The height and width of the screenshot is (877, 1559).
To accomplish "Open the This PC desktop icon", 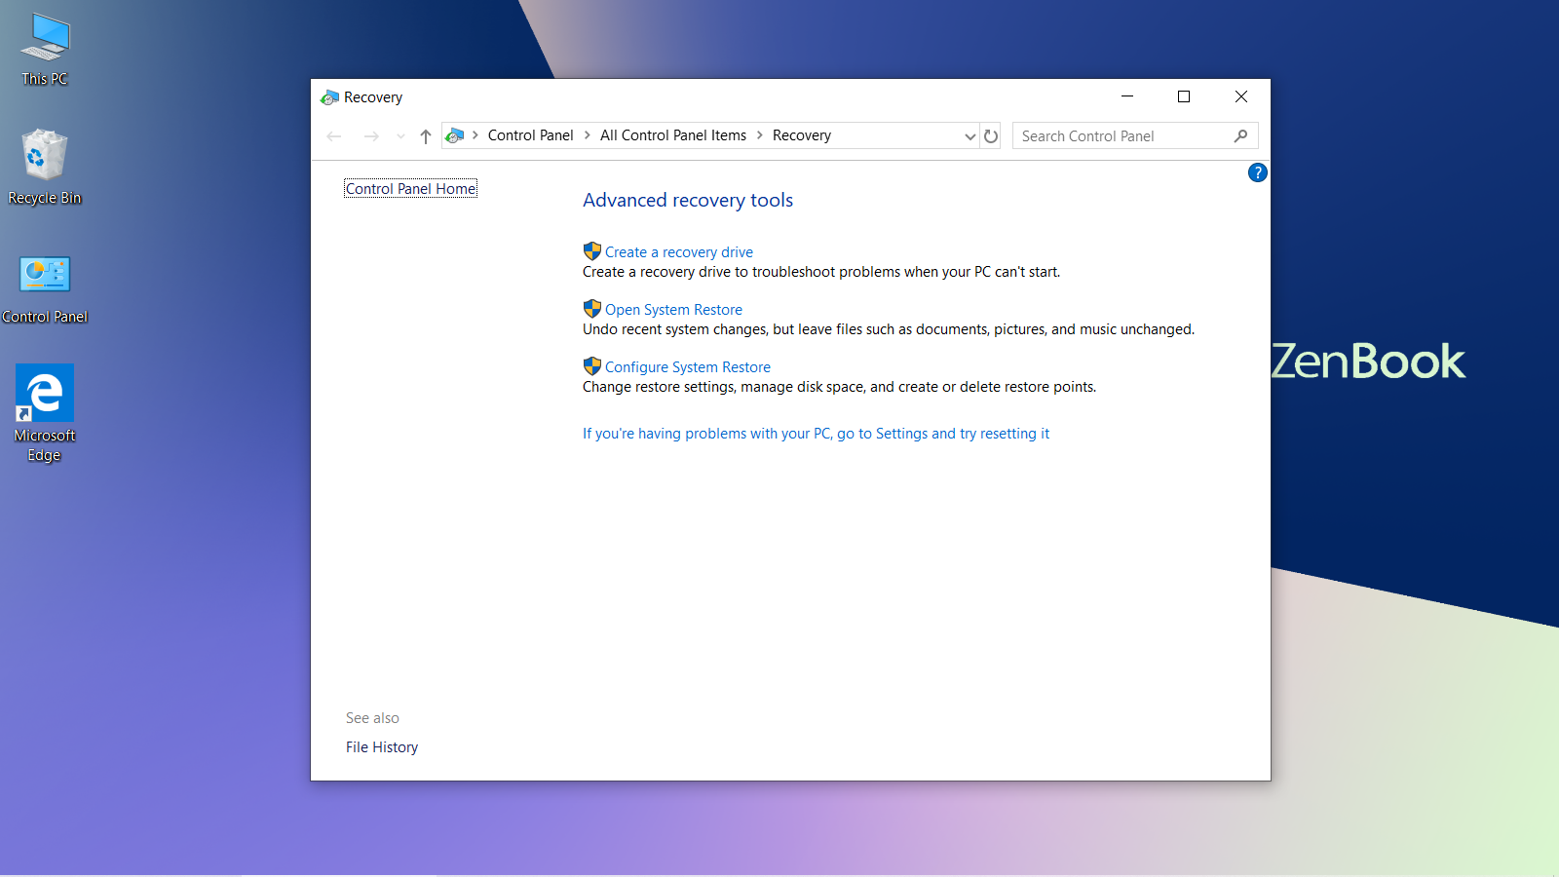I will pyautogui.click(x=45, y=49).
